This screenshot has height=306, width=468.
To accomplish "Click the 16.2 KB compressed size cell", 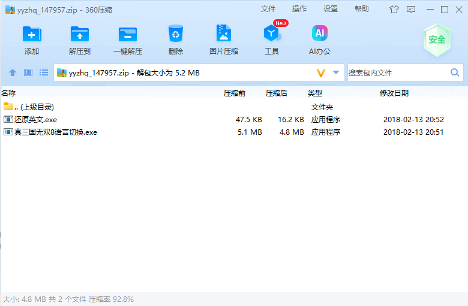I will [x=291, y=120].
